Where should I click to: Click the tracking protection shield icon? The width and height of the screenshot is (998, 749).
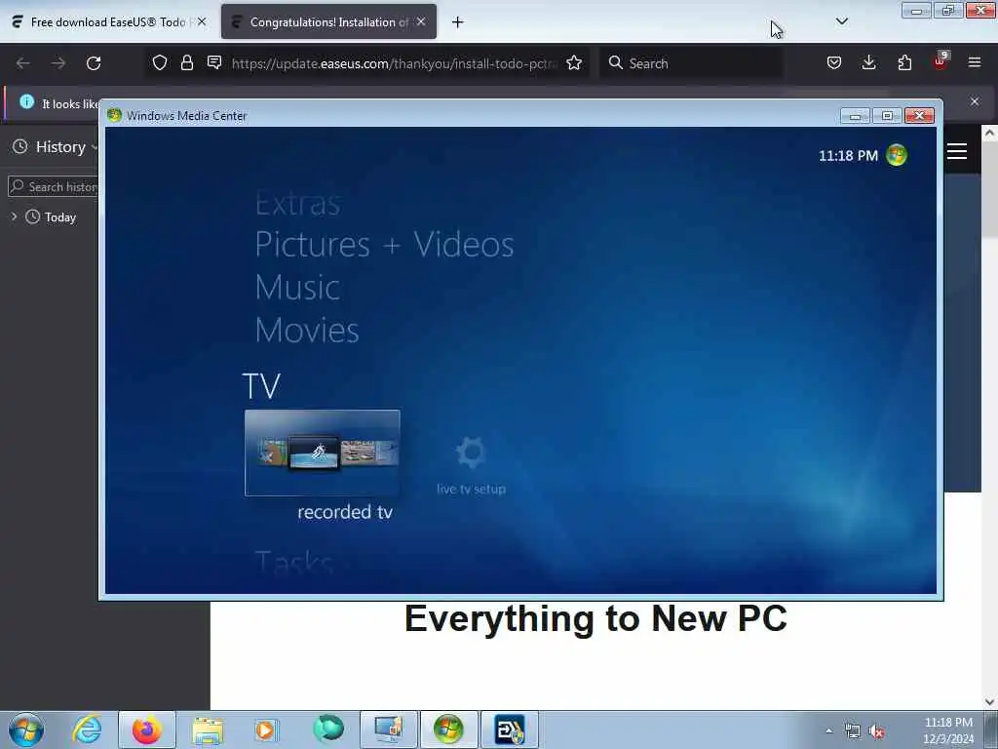160,62
